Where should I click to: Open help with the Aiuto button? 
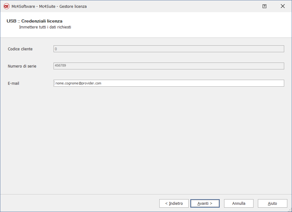(272, 203)
